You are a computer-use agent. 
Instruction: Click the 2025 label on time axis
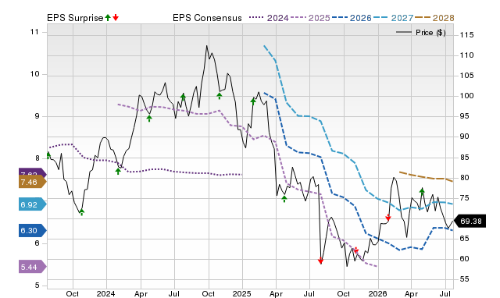coord(242,293)
